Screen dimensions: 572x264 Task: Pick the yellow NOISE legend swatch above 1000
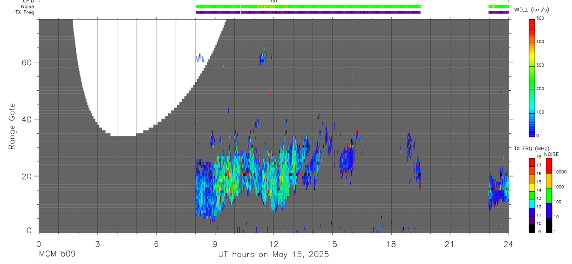pos(549,181)
